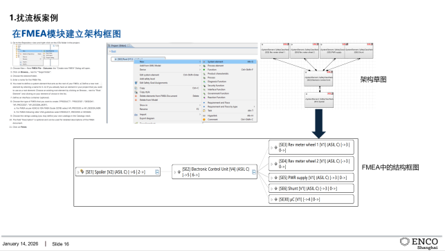Choose Derive in the context menu
Viewport: 445px width, 251px height.
[x=167, y=69]
